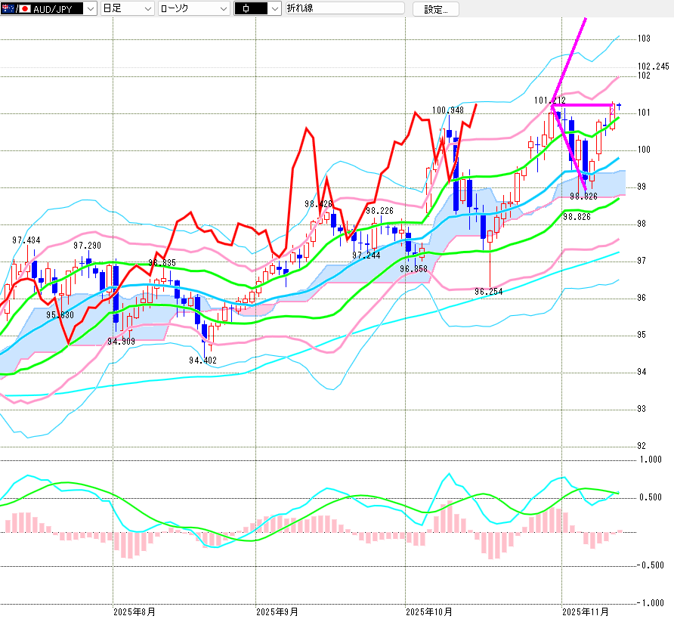
Task: Click the 2025年9月 date axis label
Action: pyautogui.click(x=277, y=611)
